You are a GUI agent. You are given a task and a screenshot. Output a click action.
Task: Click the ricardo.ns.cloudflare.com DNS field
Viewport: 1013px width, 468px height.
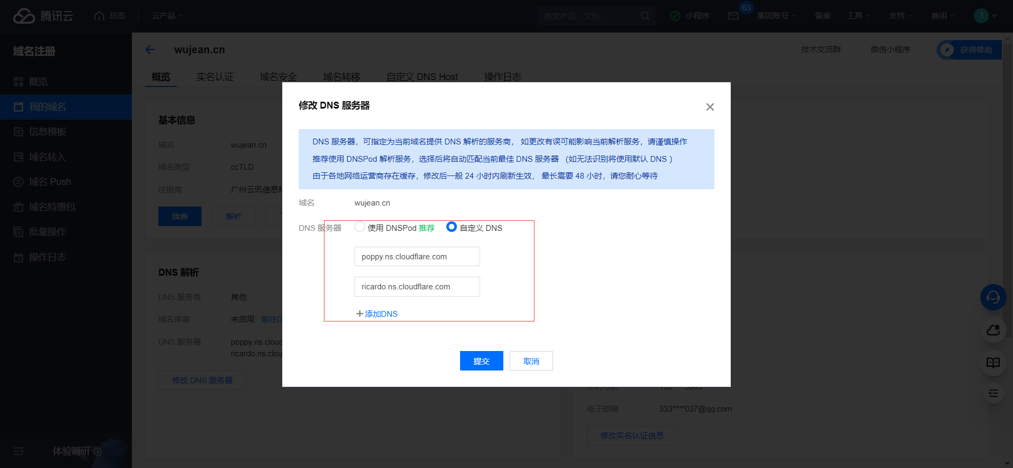click(417, 287)
